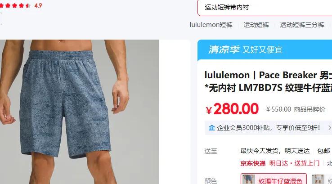Select the second white shorts color thumbnail
This screenshot has height=184, width=332.
[x=318, y=179]
